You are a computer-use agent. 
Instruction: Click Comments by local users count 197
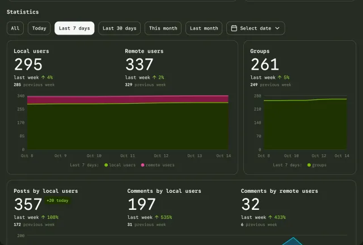142,204
